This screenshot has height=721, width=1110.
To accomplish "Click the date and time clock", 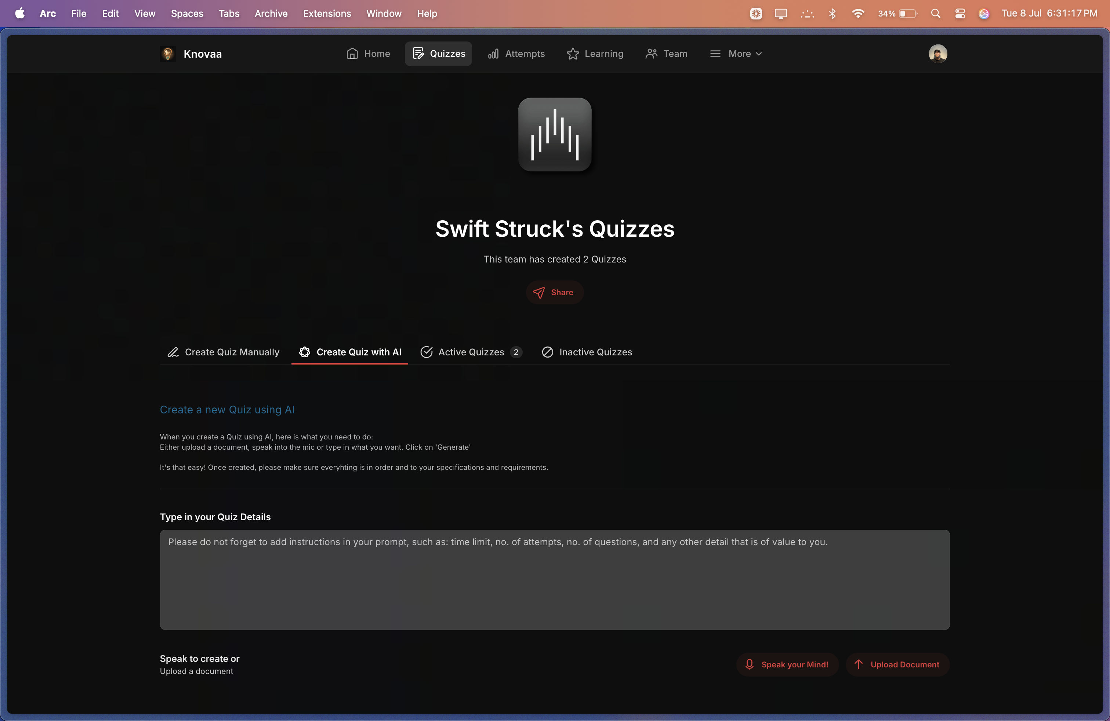I will tap(1049, 14).
